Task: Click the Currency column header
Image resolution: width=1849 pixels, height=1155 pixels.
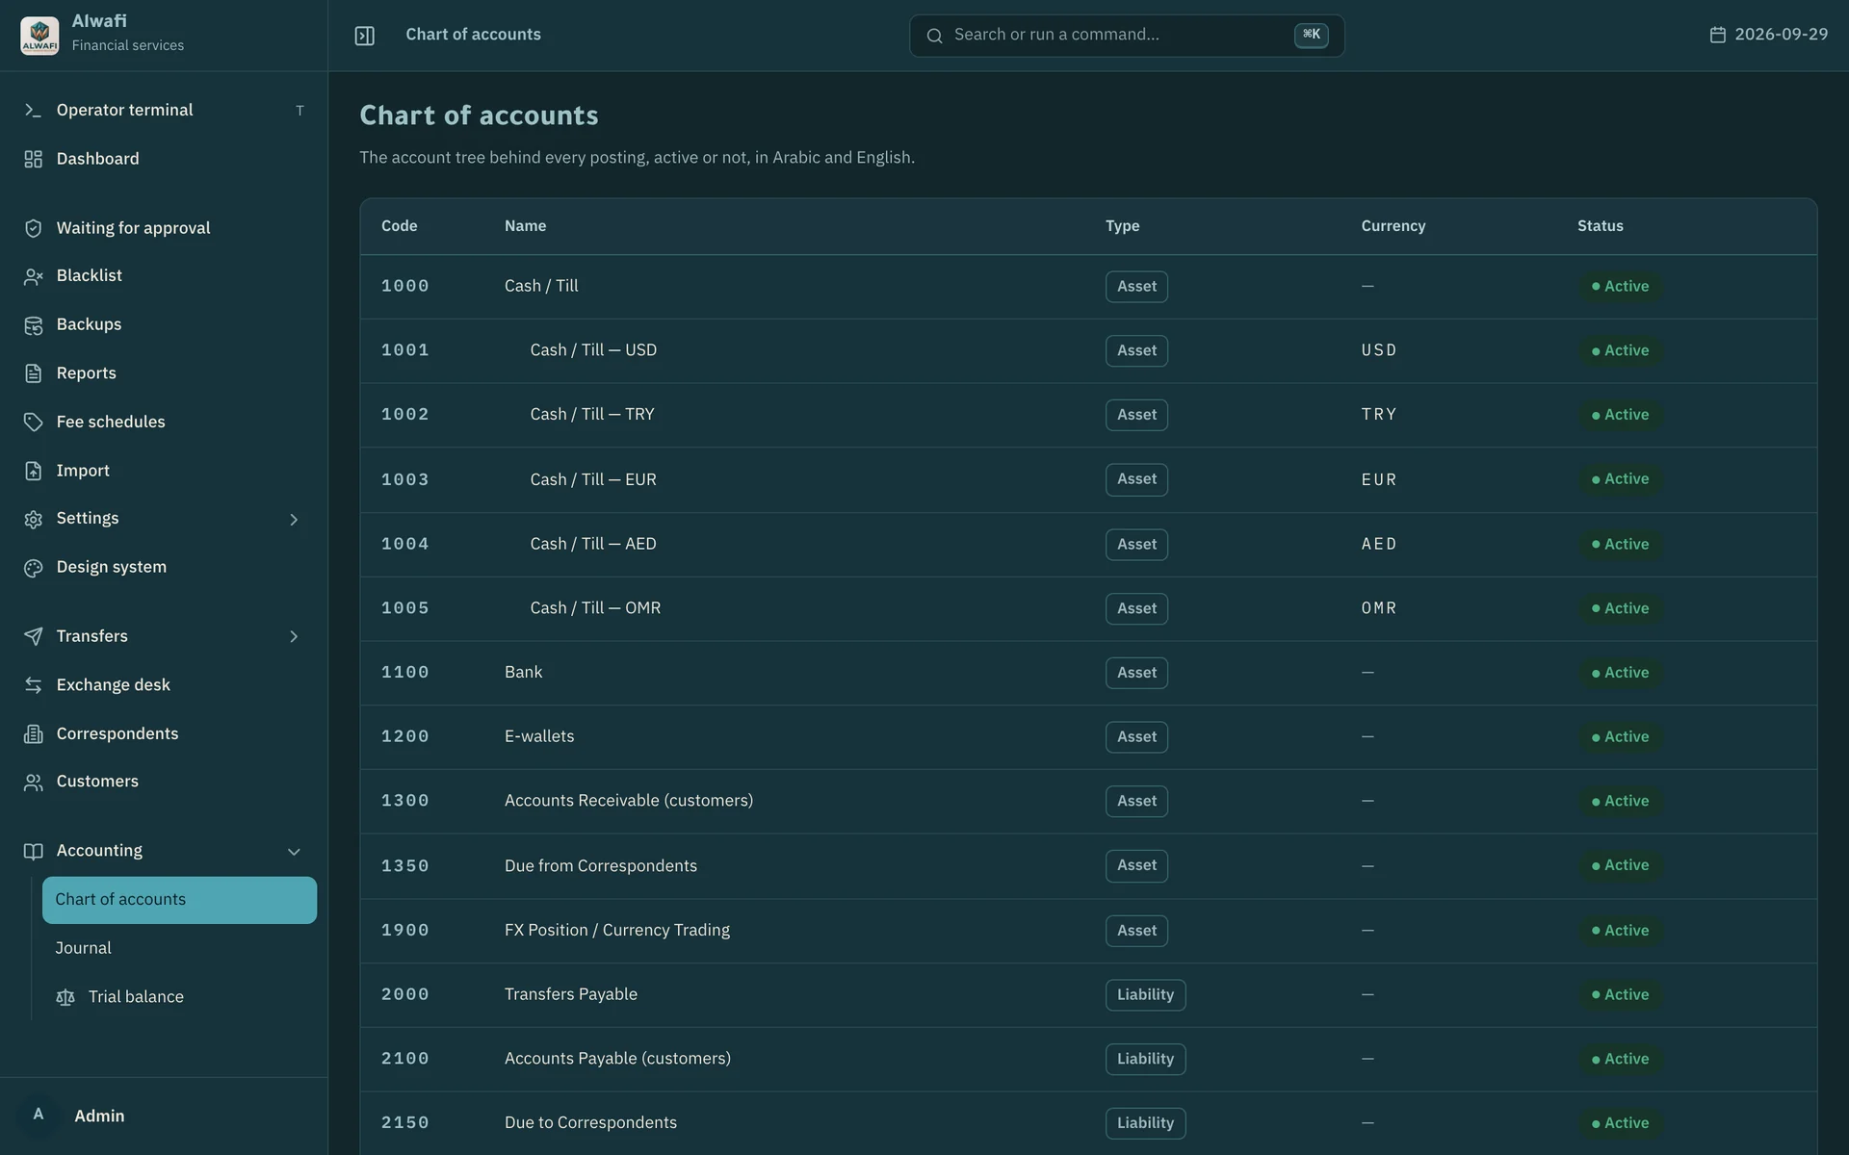Action: click(x=1393, y=226)
